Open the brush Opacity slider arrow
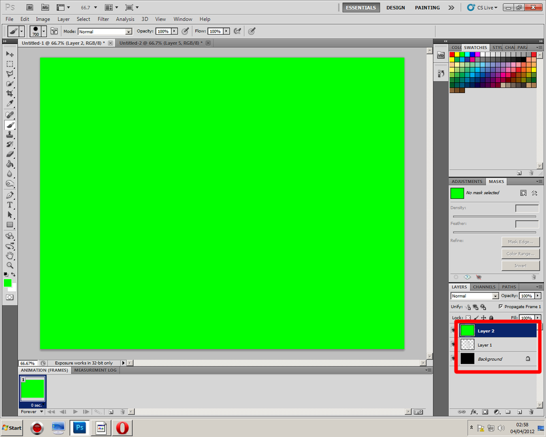 tap(174, 31)
